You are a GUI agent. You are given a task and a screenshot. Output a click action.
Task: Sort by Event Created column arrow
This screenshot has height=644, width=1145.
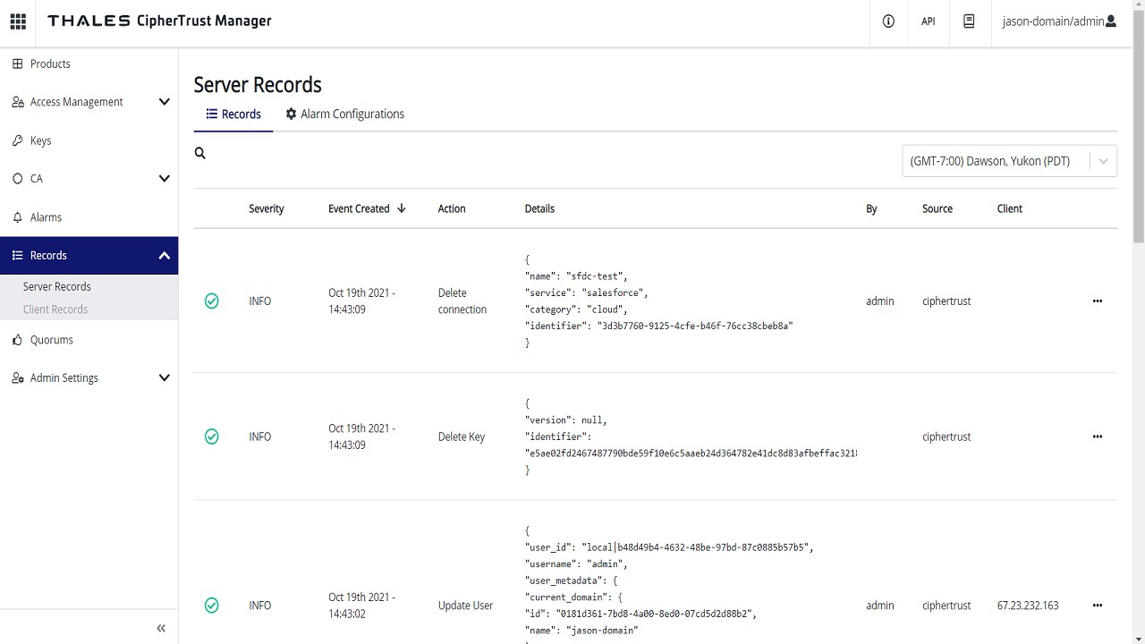pyautogui.click(x=402, y=208)
